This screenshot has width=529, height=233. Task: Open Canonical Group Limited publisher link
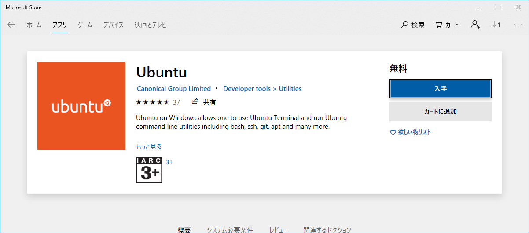click(174, 89)
